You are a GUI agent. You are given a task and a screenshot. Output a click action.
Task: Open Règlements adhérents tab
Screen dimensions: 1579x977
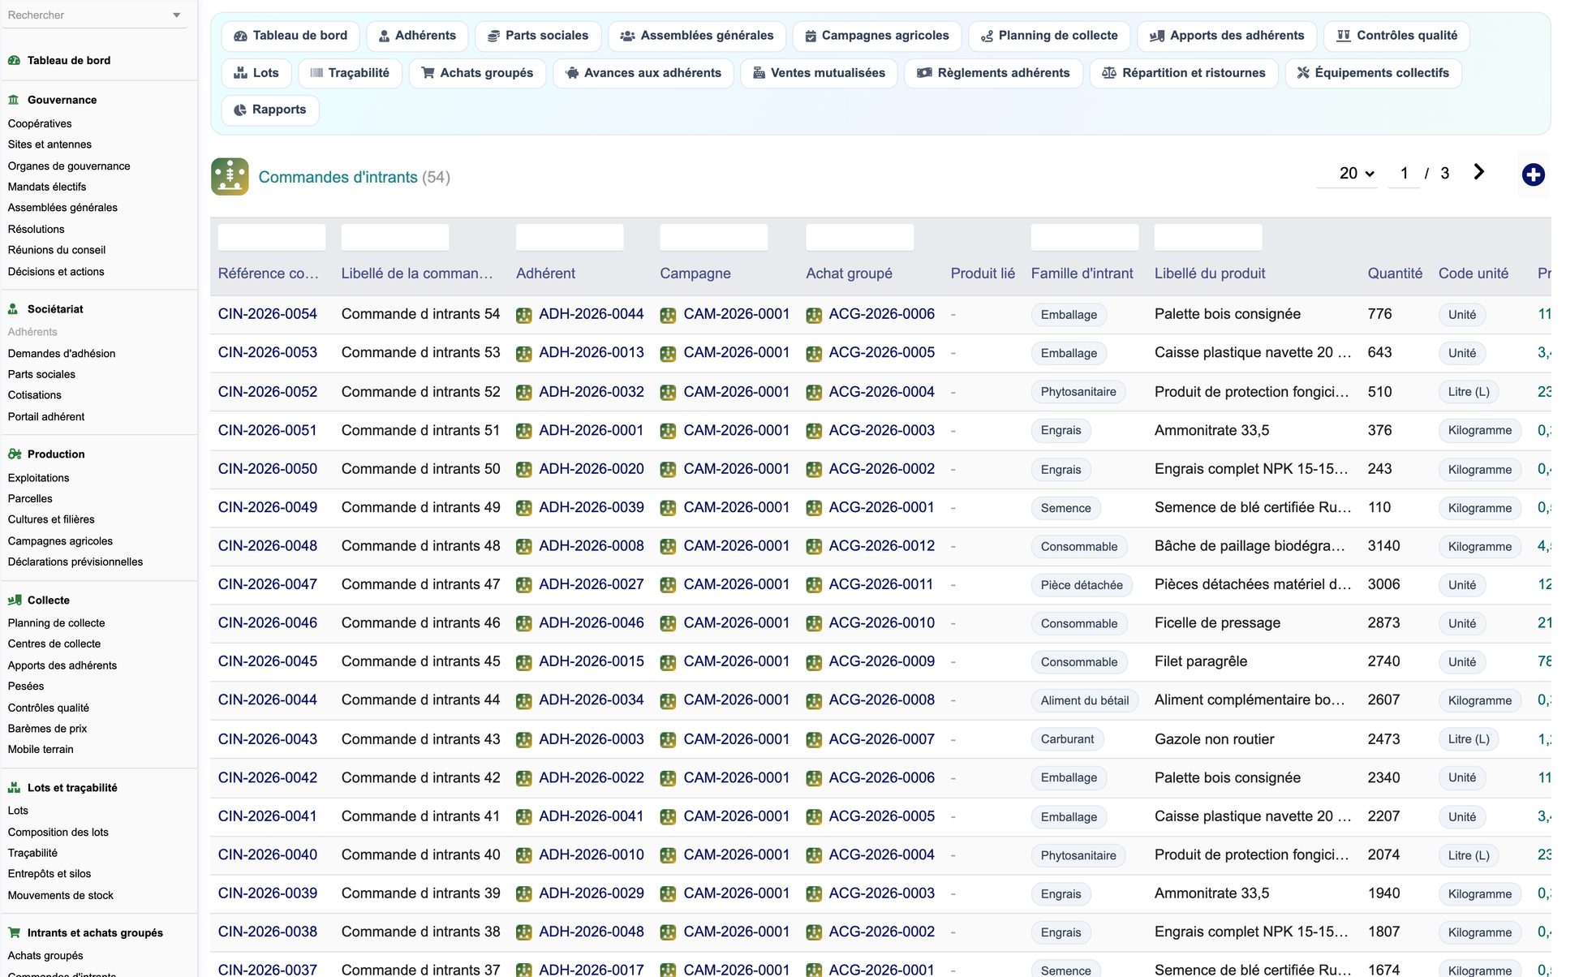pyautogui.click(x=993, y=73)
